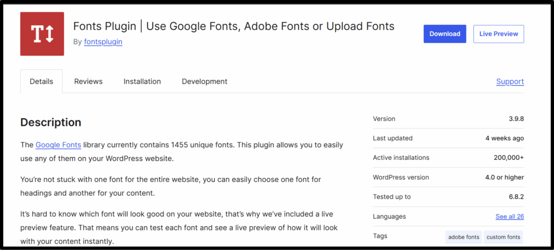
Task: Click the '4.0 or higher' WordPress version value
Action: (x=505, y=177)
